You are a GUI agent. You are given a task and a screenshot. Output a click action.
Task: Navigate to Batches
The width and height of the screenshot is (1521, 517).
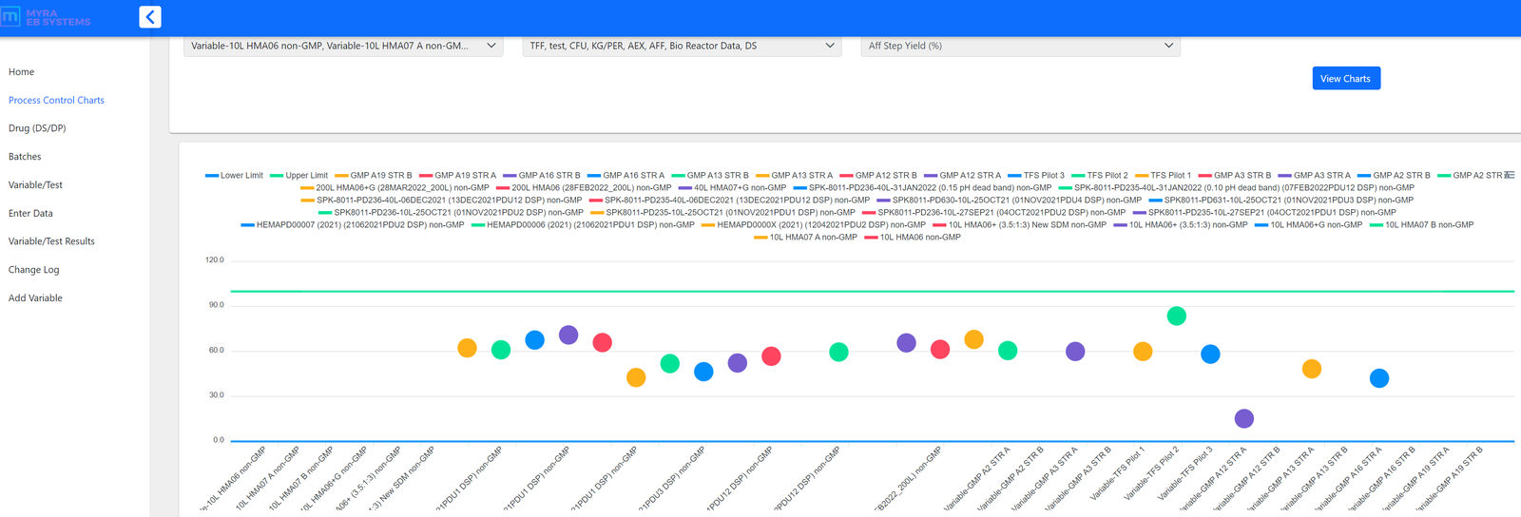pyautogui.click(x=25, y=157)
